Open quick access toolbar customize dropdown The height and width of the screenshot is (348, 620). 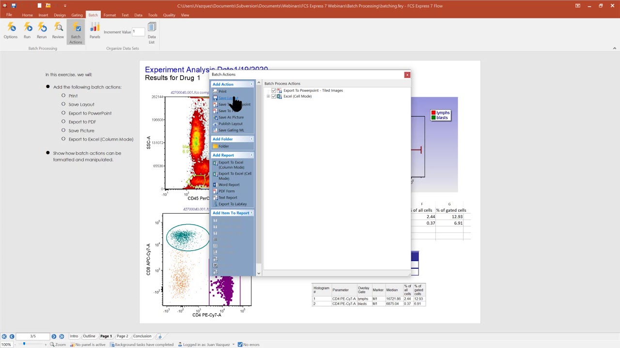coord(65,6)
